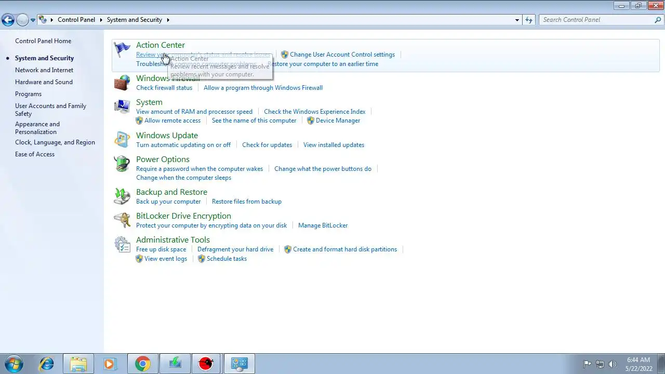Open Change User Account Control settings
The image size is (665, 374).
click(x=342, y=55)
